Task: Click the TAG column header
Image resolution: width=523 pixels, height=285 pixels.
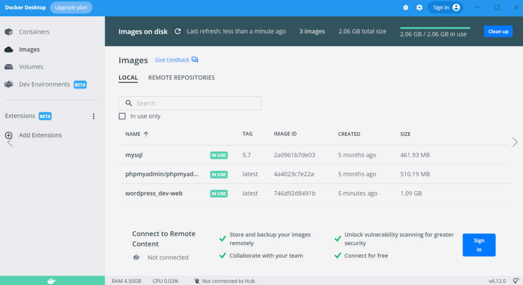Action: point(247,134)
